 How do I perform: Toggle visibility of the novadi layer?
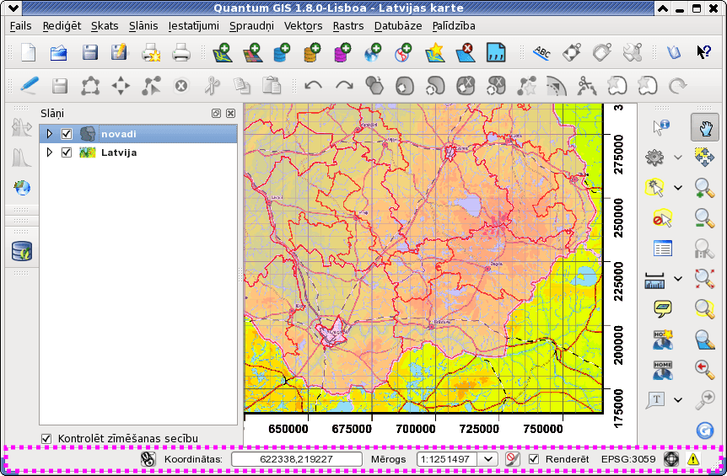[67, 134]
